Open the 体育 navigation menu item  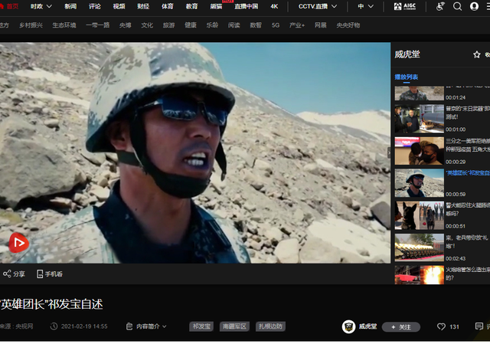(168, 6)
